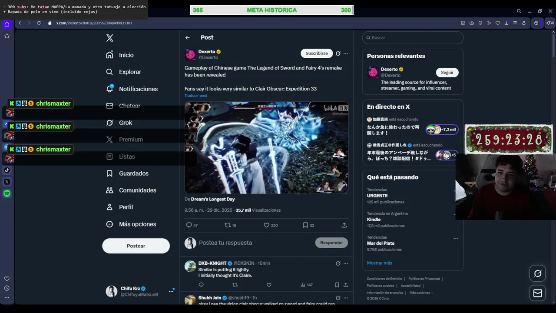
Task: Open the send/flow arrow toolbar icon
Action: [489, 23]
